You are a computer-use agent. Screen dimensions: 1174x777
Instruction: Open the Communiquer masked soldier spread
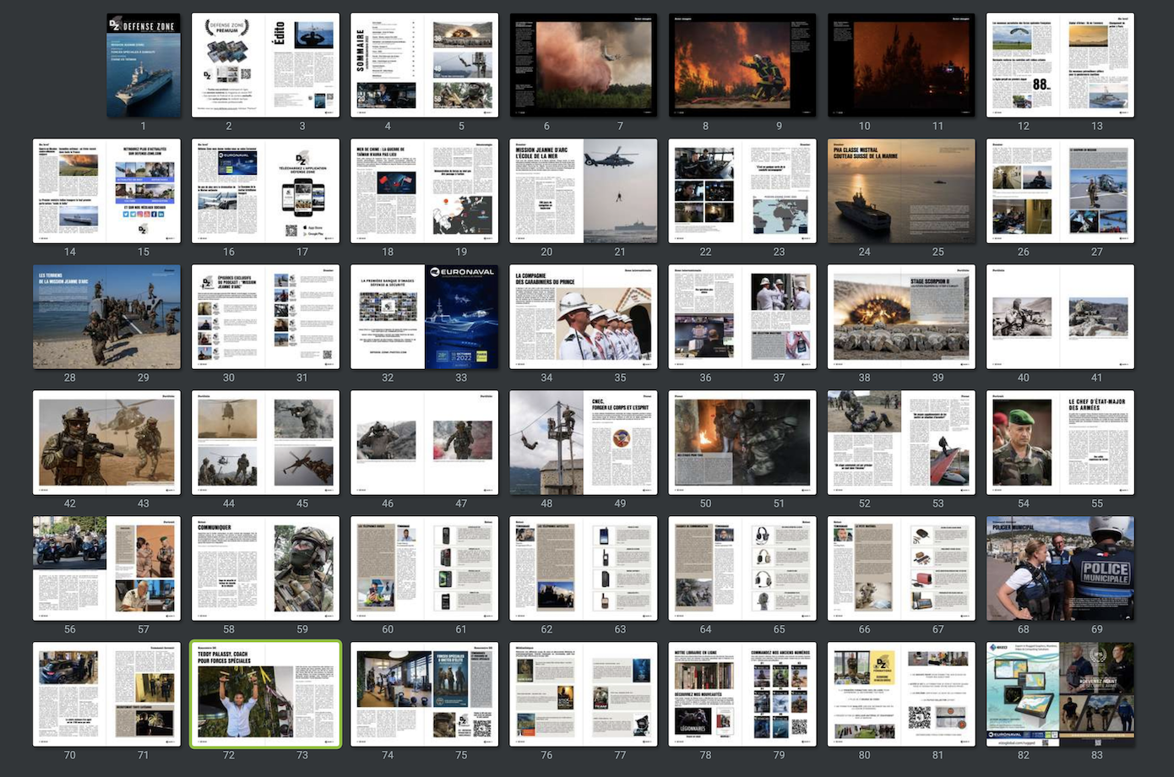point(265,568)
